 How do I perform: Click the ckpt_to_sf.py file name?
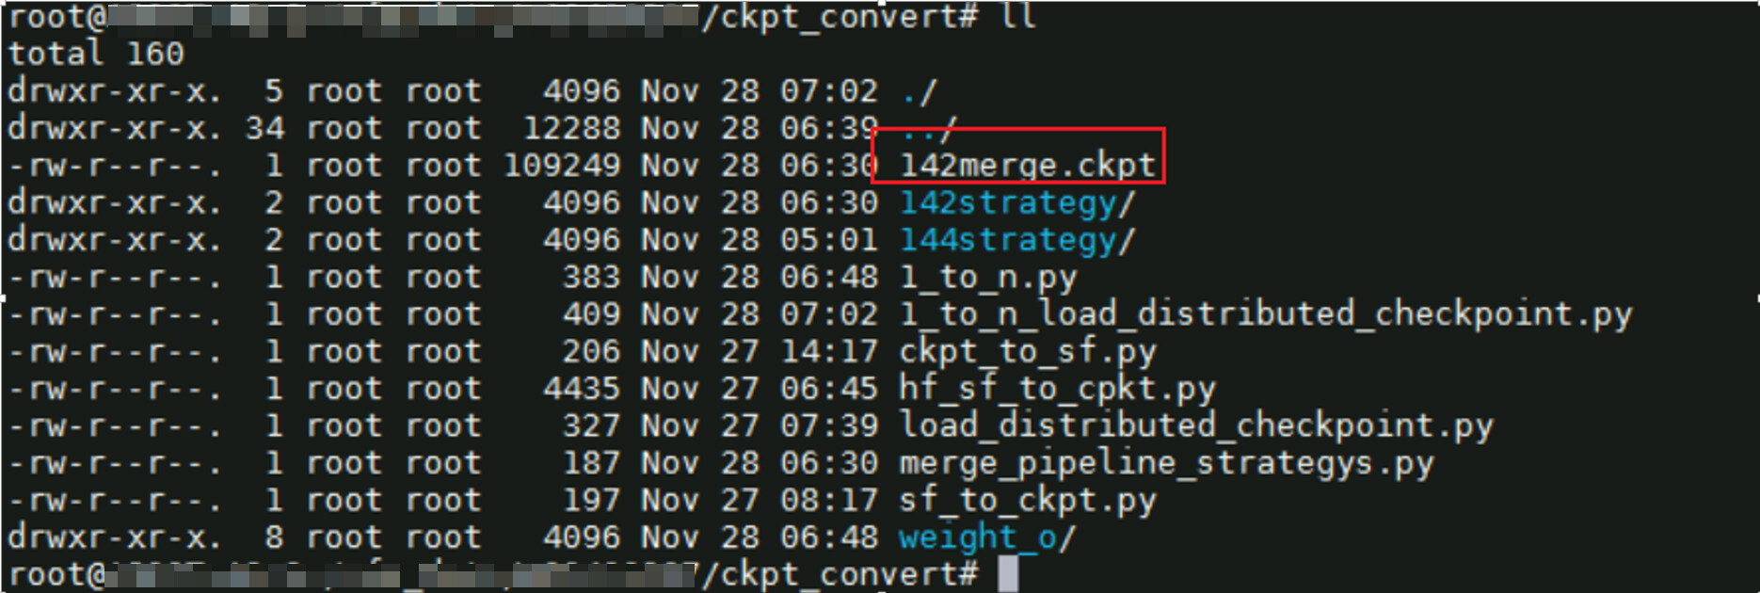point(1028,352)
